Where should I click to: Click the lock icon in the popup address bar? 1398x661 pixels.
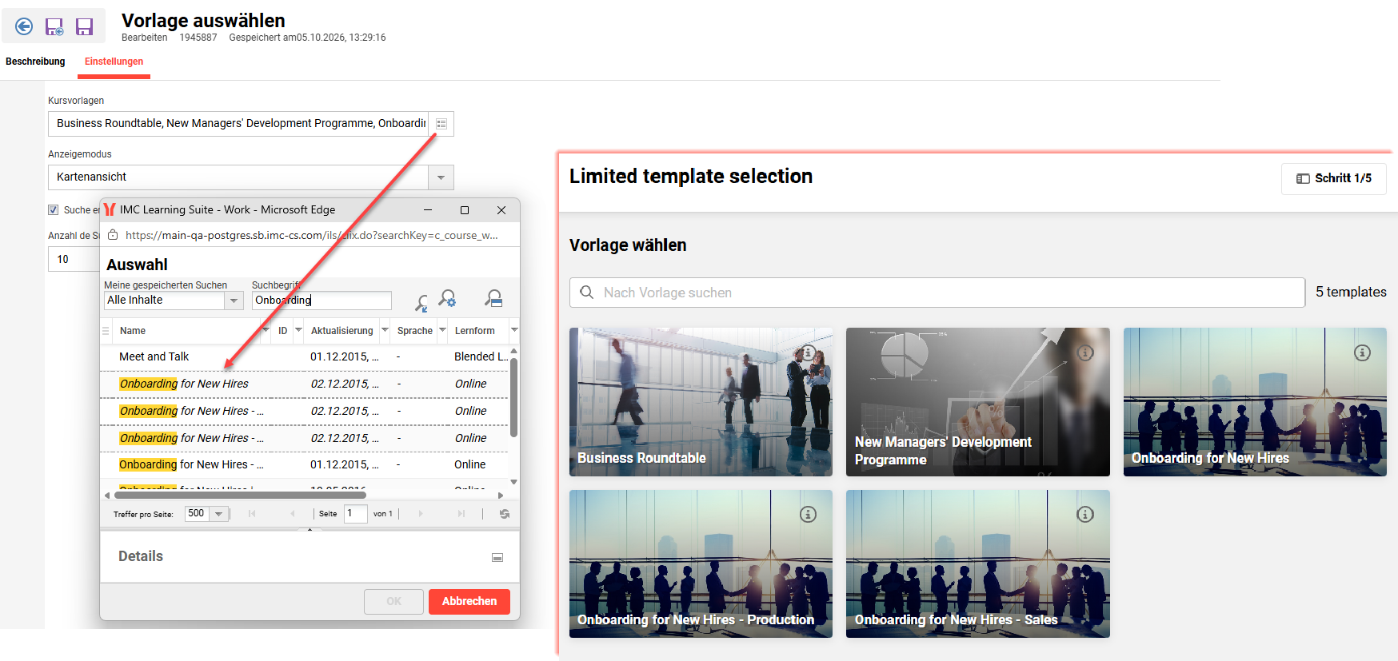coord(113,235)
